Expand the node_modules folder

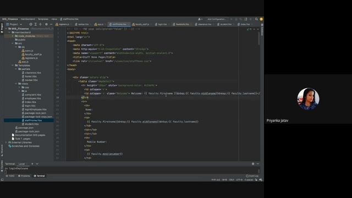(13, 36)
